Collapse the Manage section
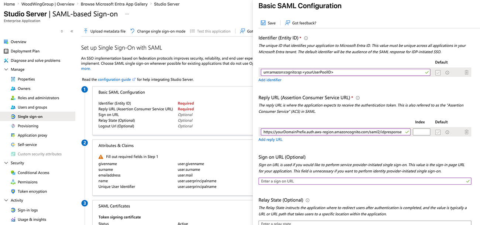The height and width of the screenshot is (225, 480). pos(6,69)
